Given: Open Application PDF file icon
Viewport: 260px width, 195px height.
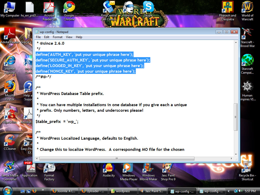Looking at the screenshot, I should (29, 169).
